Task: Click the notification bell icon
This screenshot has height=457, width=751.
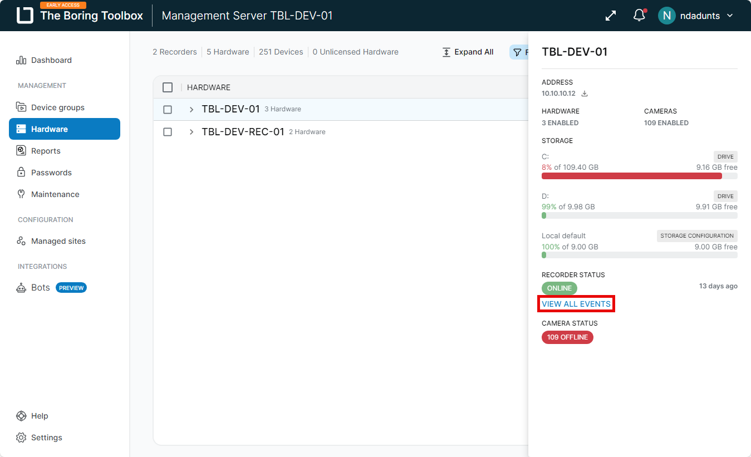Action: point(639,16)
